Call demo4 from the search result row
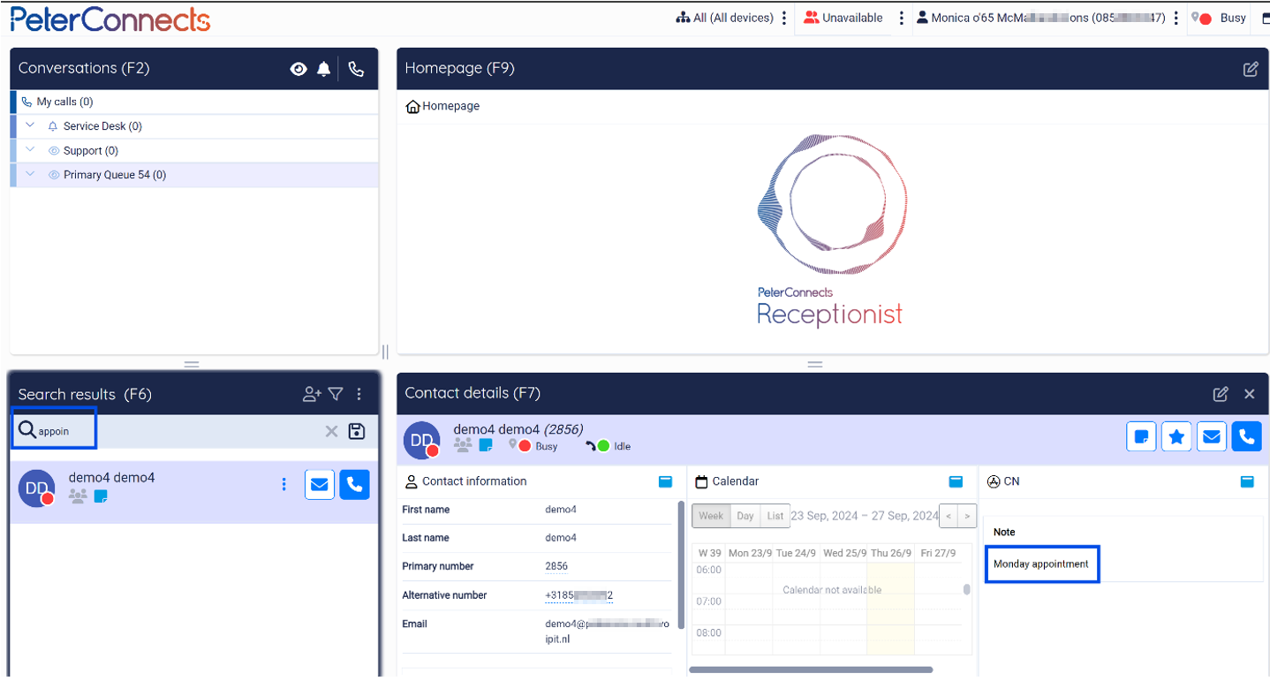 tap(354, 484)
